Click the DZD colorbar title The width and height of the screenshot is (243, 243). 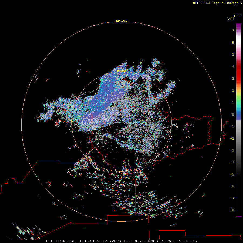(x=237, y=16)
